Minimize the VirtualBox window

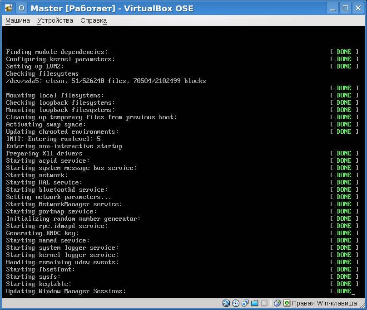333,8
